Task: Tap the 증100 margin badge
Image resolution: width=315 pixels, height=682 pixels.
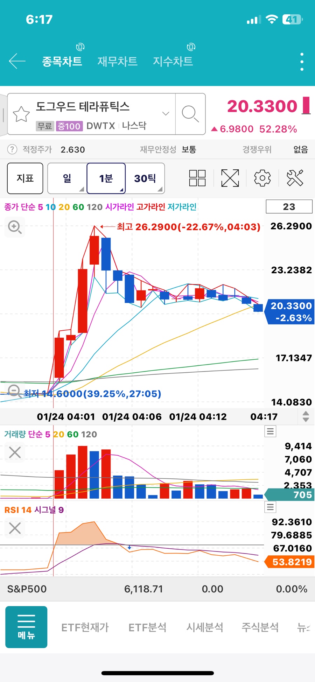Action: tap(69, 126)
